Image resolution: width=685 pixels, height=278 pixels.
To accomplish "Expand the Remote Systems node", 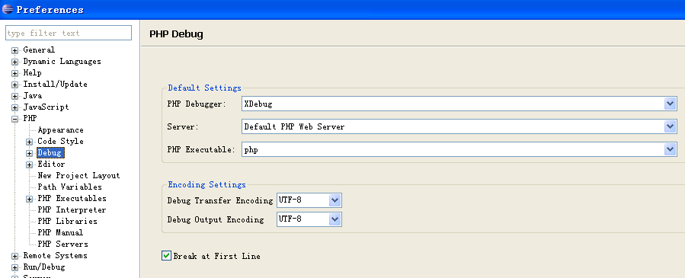I will pyautogui.click(x=14, y=256).
